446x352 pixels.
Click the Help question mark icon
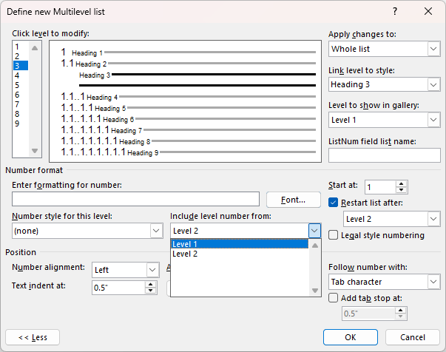click(x=395, y=11)
